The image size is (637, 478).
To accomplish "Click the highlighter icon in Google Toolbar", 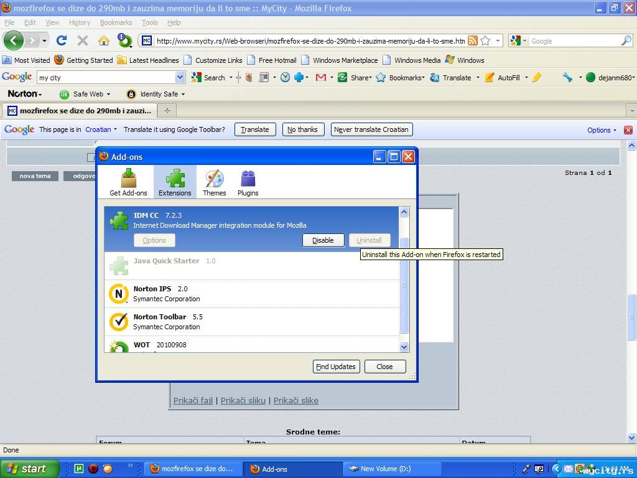I will click(x=536, y=77).
